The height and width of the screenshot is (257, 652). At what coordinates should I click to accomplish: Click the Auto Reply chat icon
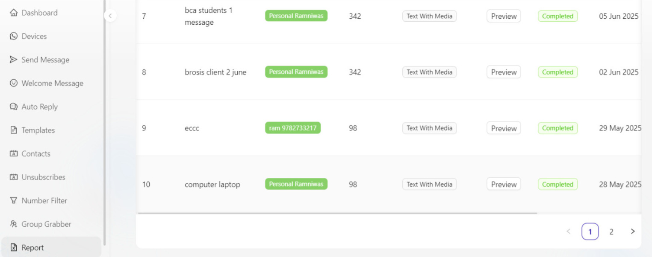tap(13, 107)
